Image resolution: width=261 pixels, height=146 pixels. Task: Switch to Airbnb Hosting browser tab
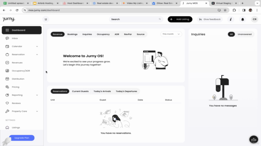pyautogui.click(x=45, y=3)
